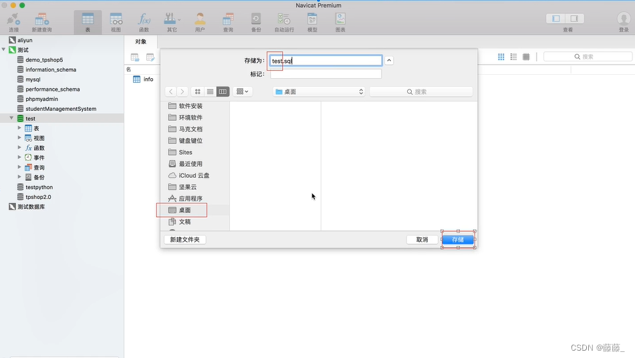Expand the 表 node under test

[19, 128]
